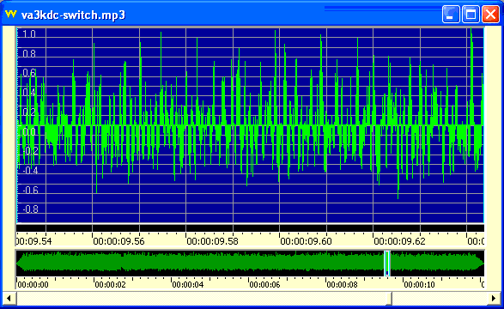This screenshot has width=504, height=309.
Task: Click the 00:00:09.62 timeline label
Action: click(399, 241)
